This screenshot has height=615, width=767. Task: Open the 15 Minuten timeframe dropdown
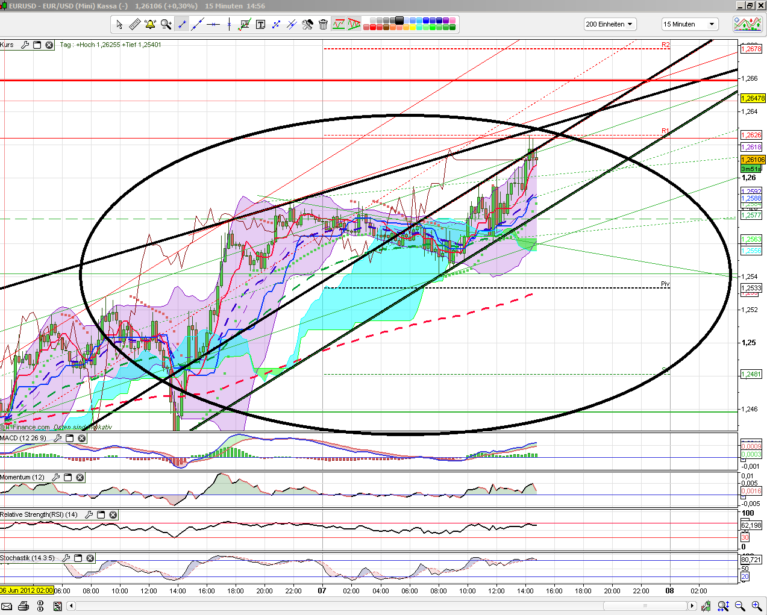(690, 24)
